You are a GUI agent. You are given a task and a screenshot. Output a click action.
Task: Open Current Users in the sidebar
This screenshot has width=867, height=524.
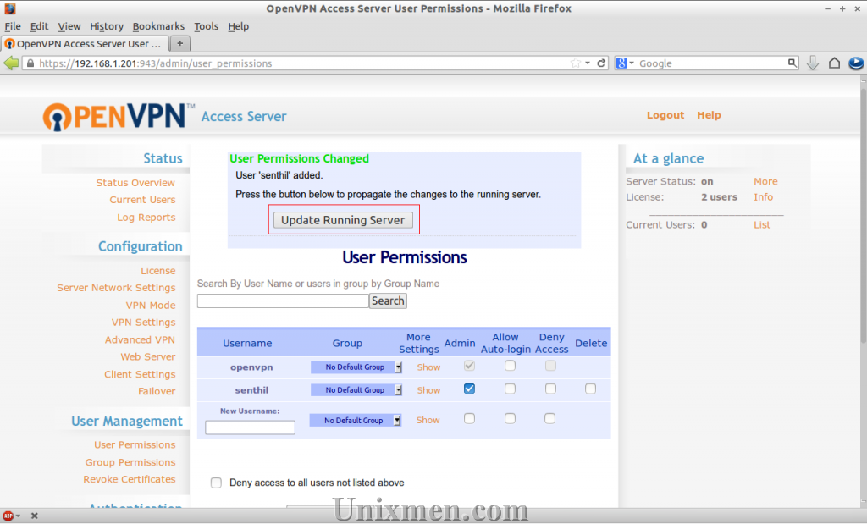(x=142, y=200)
